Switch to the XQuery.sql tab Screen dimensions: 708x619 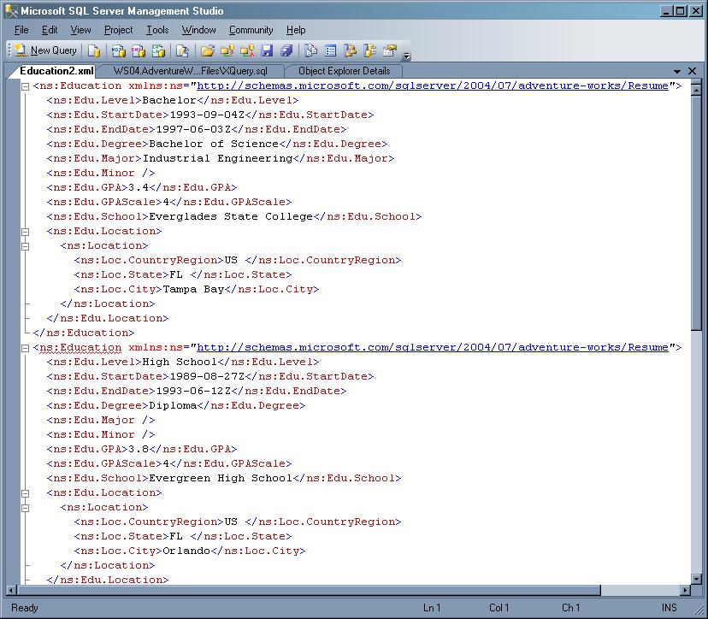[190, 71]
